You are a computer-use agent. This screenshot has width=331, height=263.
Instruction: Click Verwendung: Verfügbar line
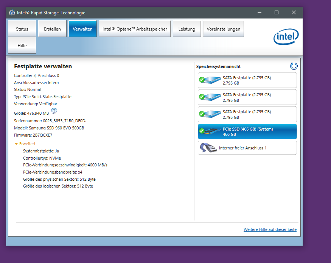36,104
